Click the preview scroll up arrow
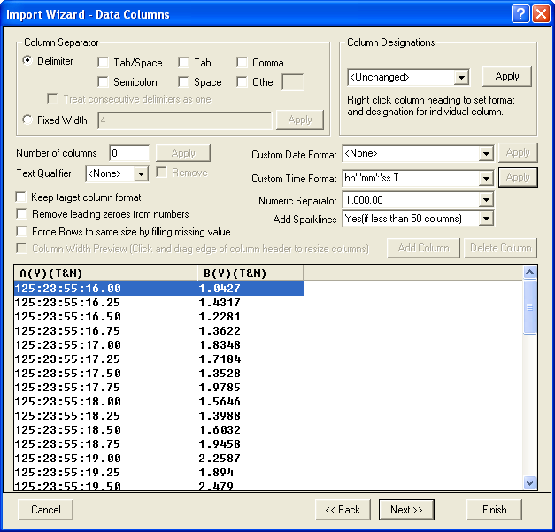Image resolution: width=555 pixels, height=532 pixels. (x=529, y=272)
